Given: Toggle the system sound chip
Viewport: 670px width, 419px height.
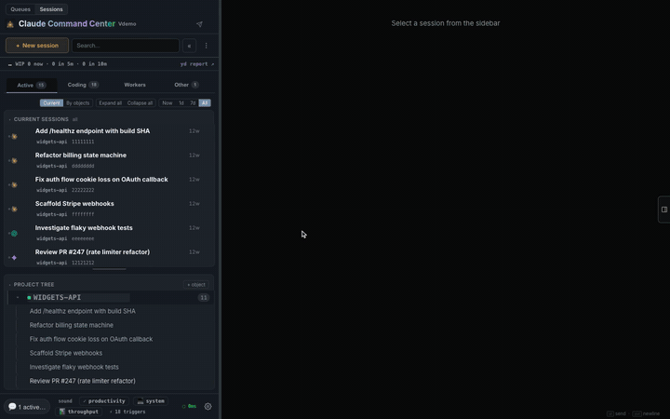Looking at the screenshot, I should pos(151,401).
